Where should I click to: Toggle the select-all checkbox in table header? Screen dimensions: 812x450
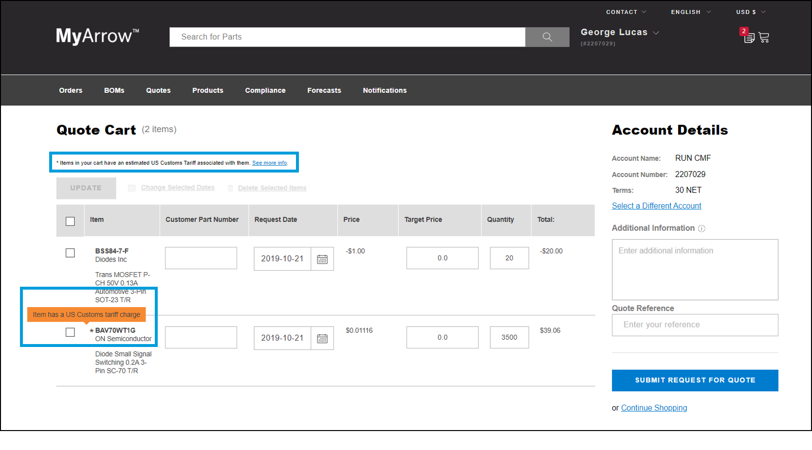[70, 221]
